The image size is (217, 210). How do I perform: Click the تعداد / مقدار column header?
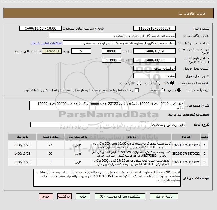pyautogui.click(x=50, y=137)
